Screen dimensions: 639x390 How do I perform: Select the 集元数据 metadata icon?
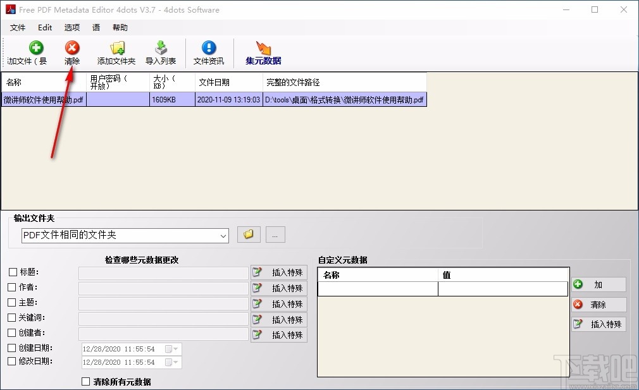(x=263, y=52)
